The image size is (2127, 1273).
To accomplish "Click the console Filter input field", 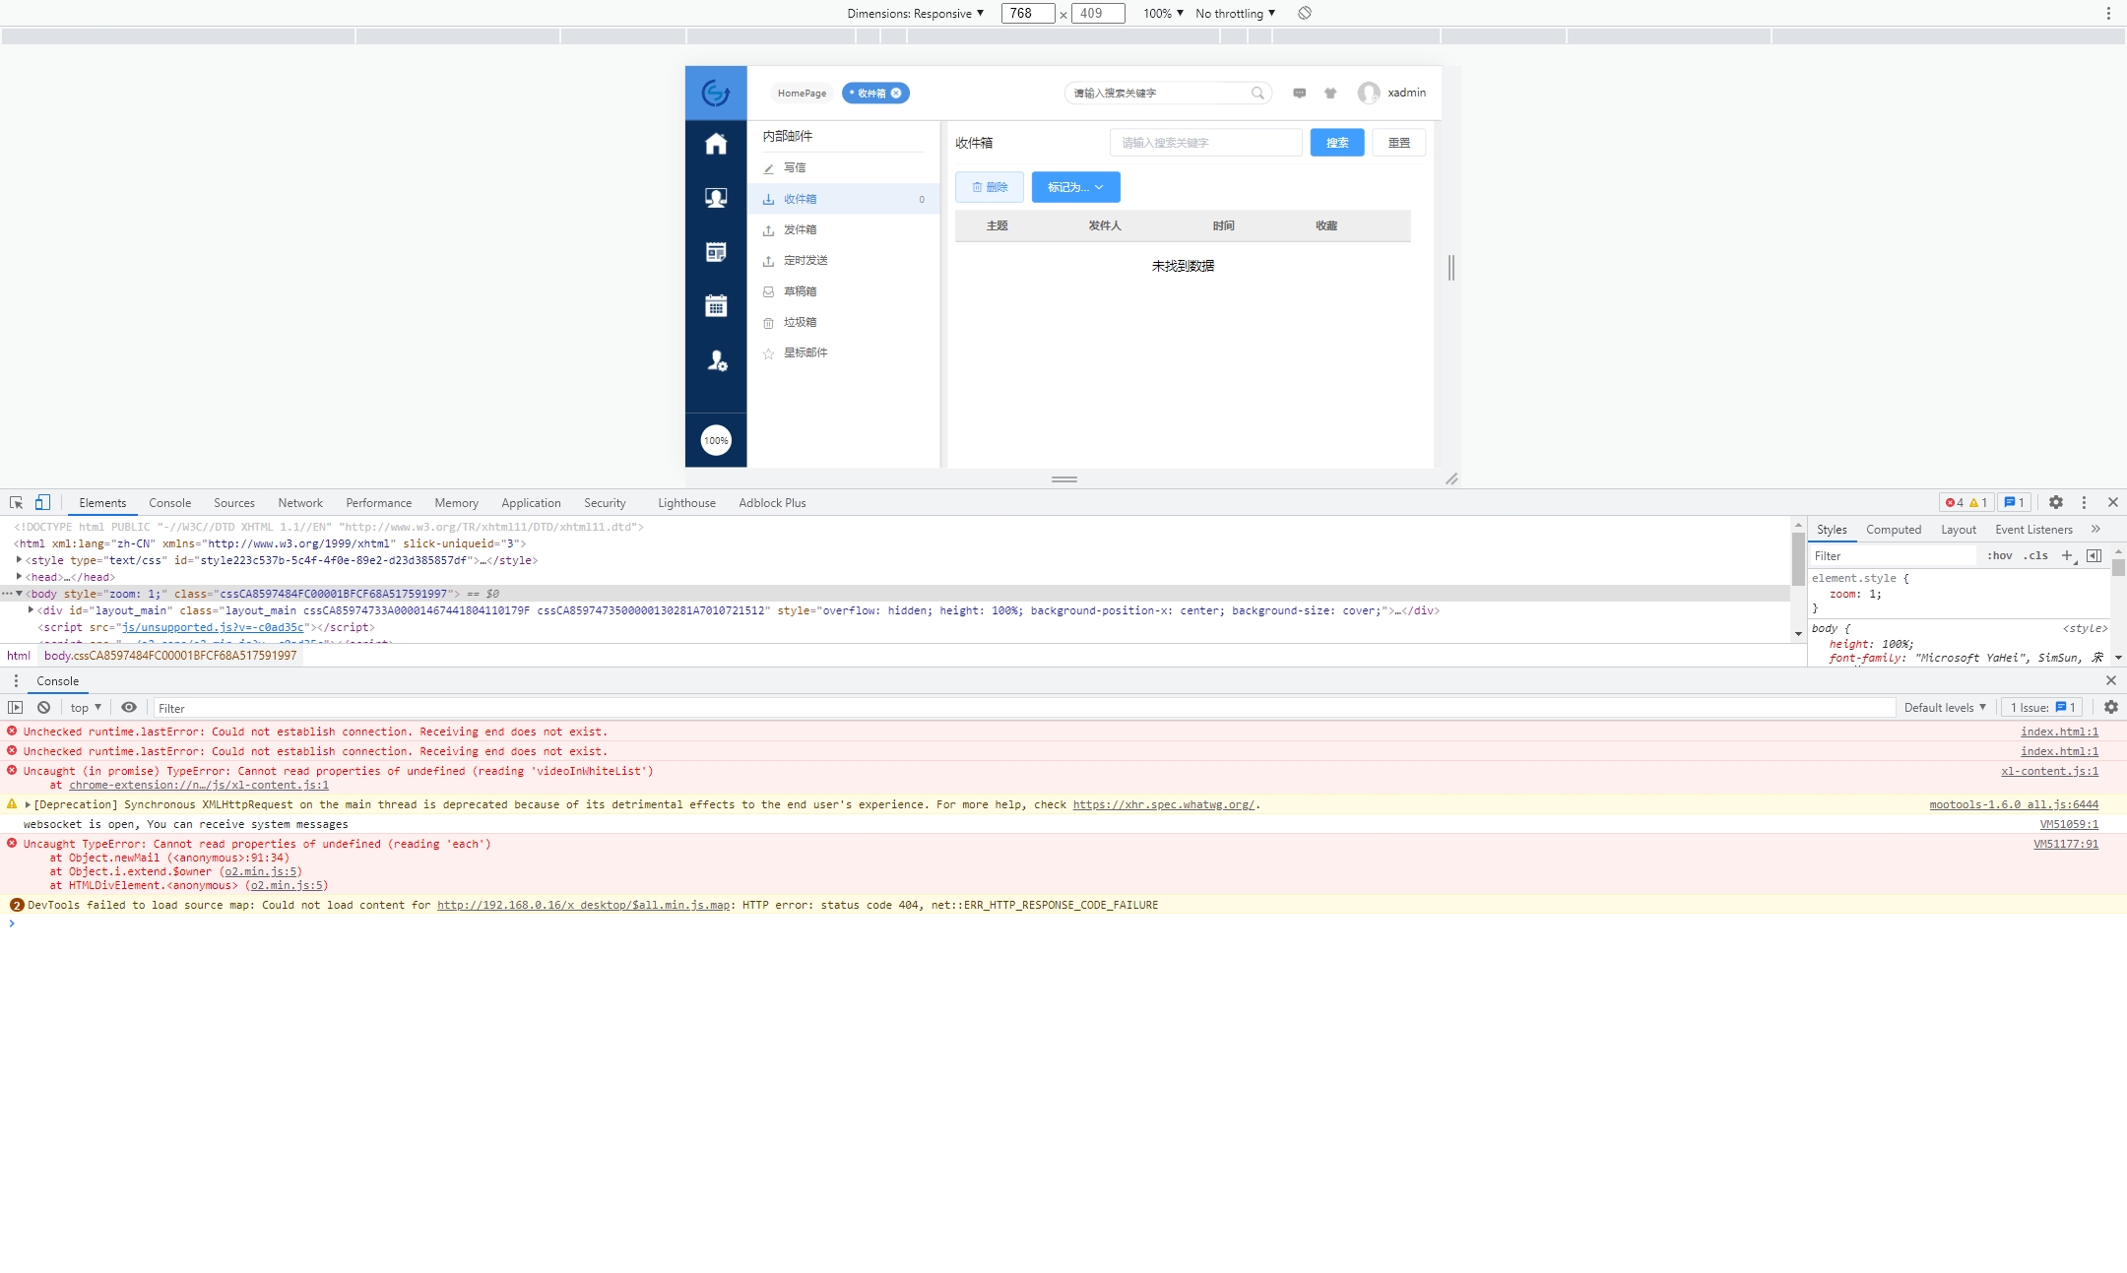I will [x=1024, y=708].
